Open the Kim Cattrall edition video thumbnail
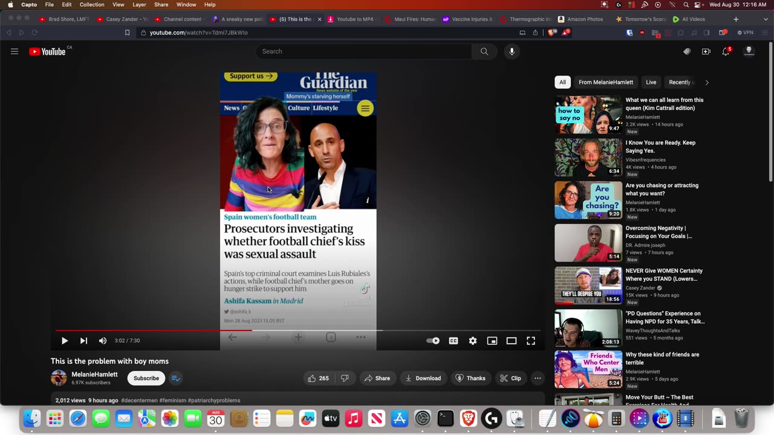 point(588,115)
